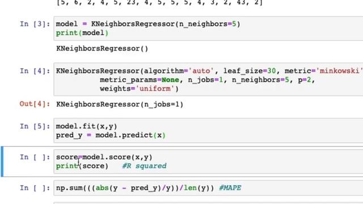Click the Out[4] KNeighborsRegressor(n_jobs=1) output

pos(120,104)
